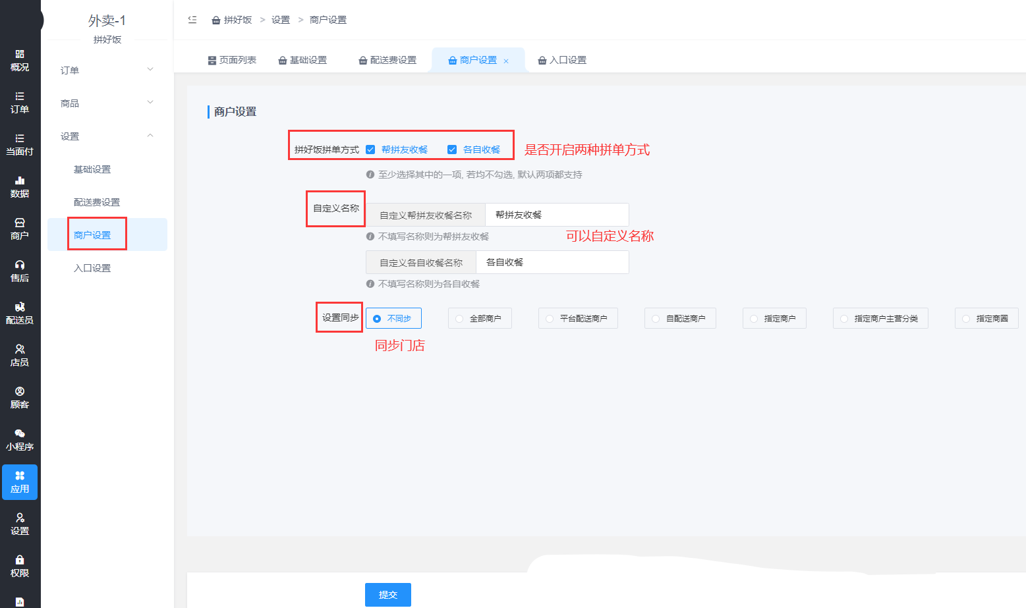Select the 指定商圈 radio option
This screenshot has height=608, width=1026.
[986, 318]
